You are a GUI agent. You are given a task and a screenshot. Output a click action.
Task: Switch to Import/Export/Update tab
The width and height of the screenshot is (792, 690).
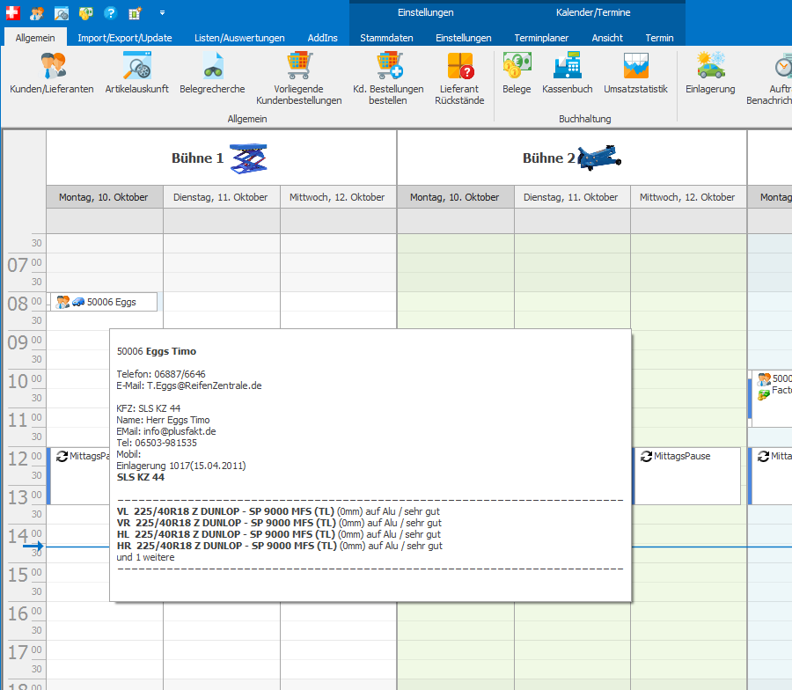(125, 38)
